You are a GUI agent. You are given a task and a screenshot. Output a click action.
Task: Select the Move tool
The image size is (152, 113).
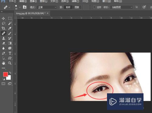coord(3,18)
